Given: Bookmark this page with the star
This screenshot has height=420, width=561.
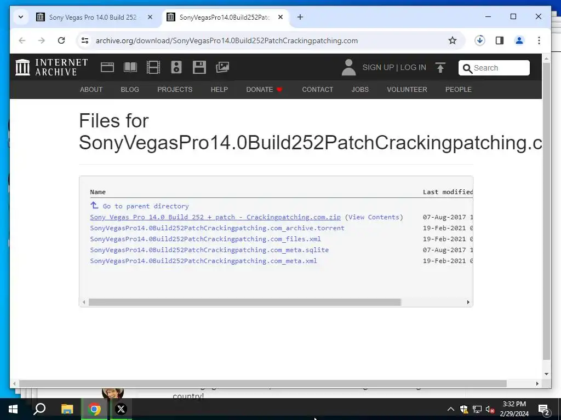Looking at the screenshot, I should 453,40.
